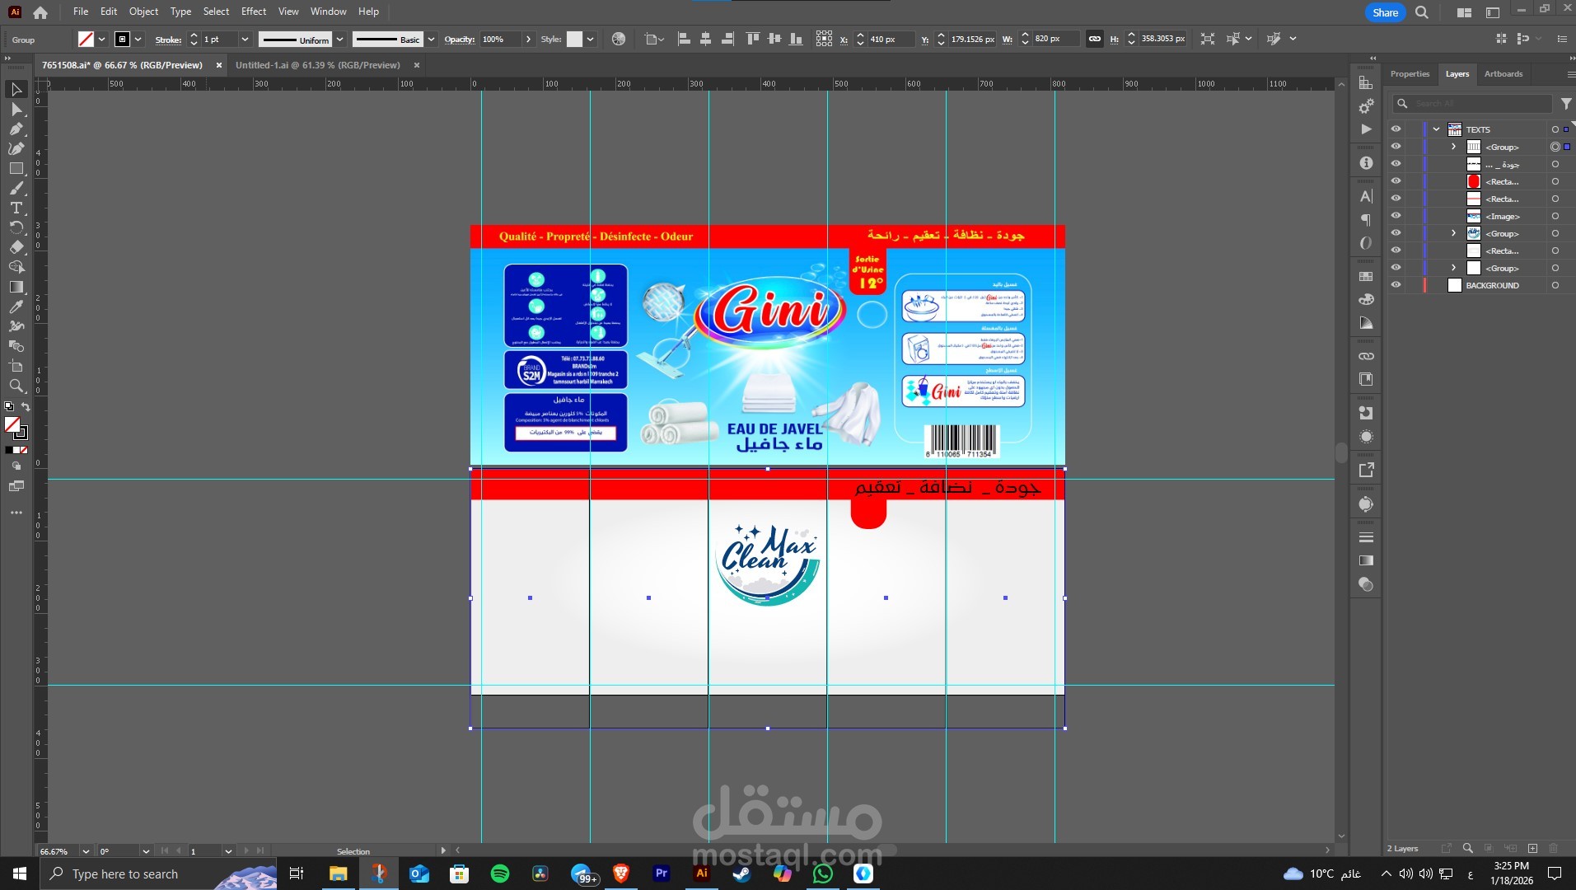Select the Type tool
1576x890 pixels.
(x=16, y=208)
